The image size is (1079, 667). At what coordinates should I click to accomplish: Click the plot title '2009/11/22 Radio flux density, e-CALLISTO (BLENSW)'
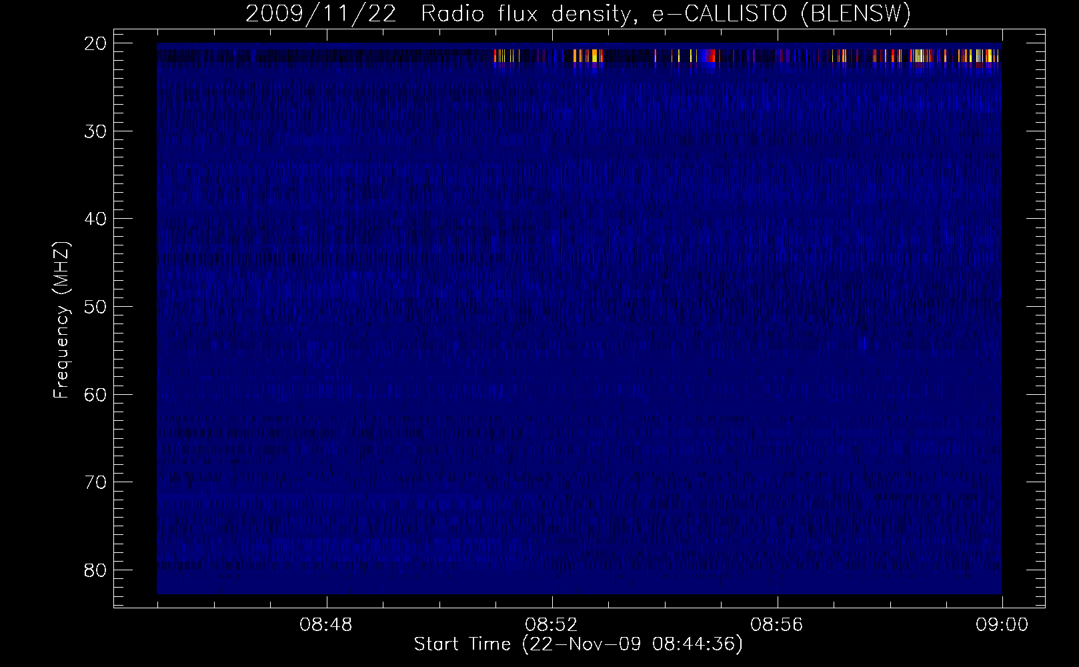[x=578, y=14]
